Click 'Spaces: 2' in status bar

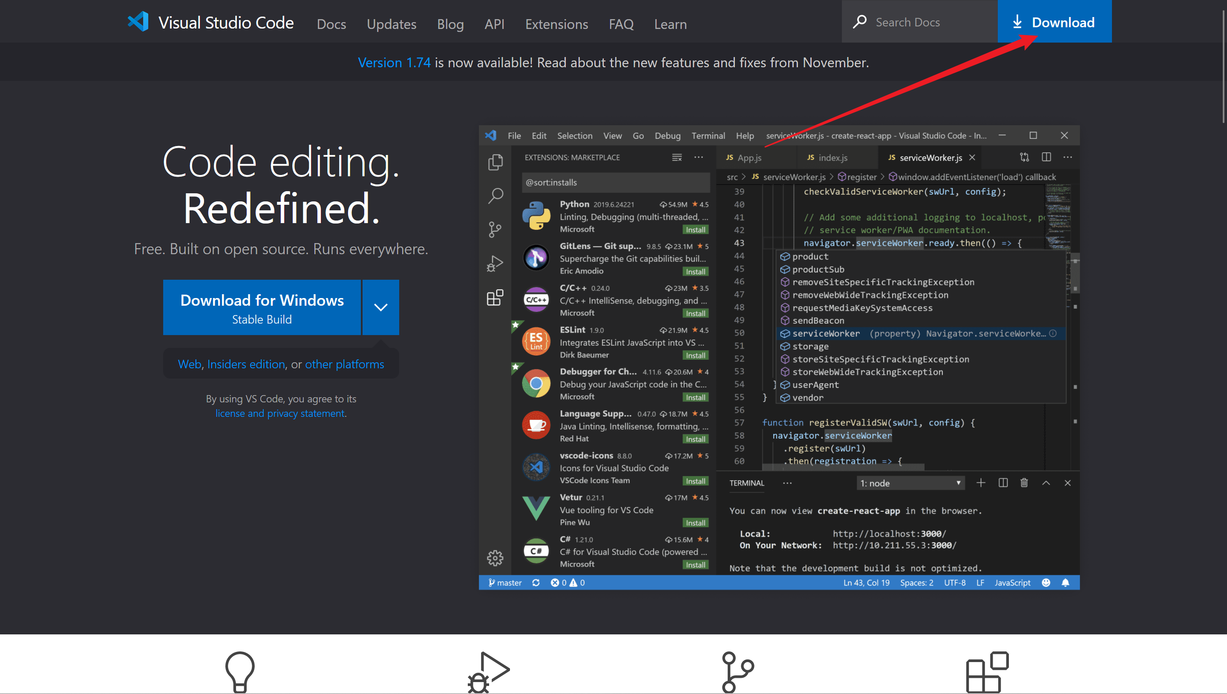click(x=916, y=582)
